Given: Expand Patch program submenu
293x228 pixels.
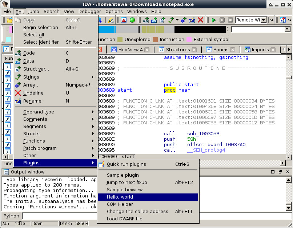Looking at the screenshot, I should (56, 148).
